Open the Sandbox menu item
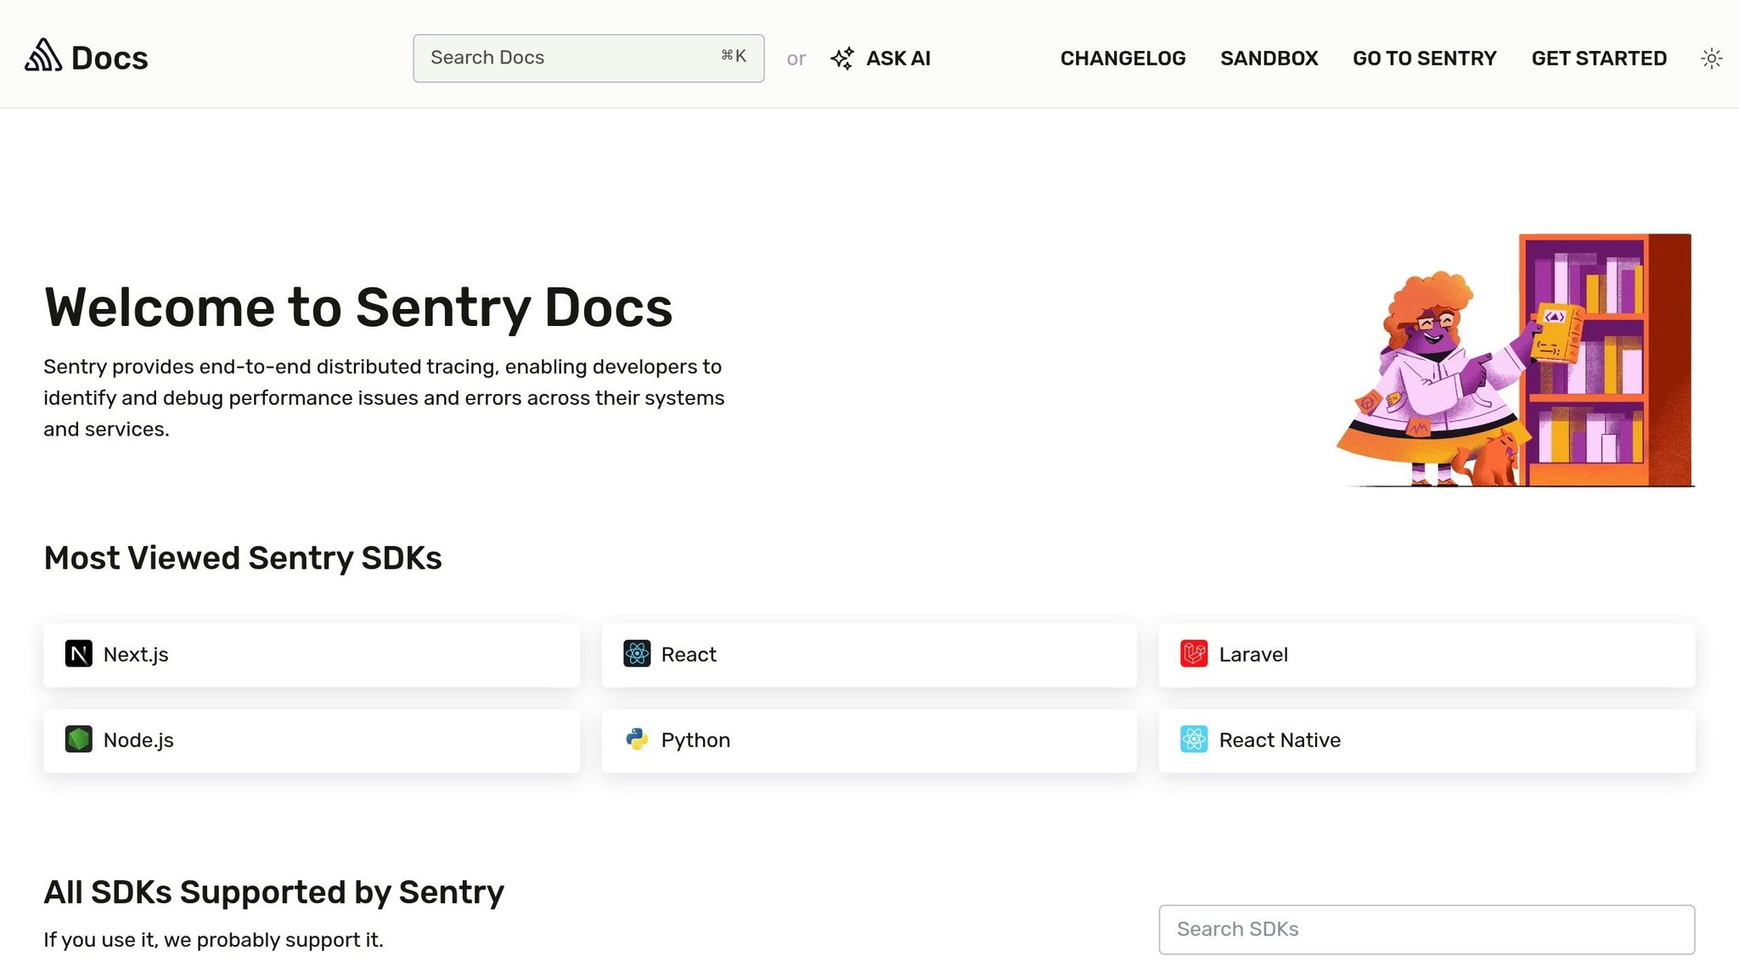 click(x=1269, y=59)
